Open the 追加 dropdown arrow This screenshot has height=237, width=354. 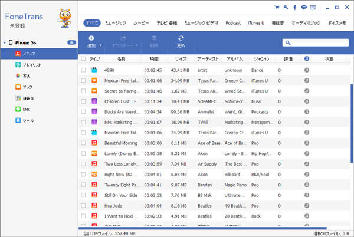(100, 45)
